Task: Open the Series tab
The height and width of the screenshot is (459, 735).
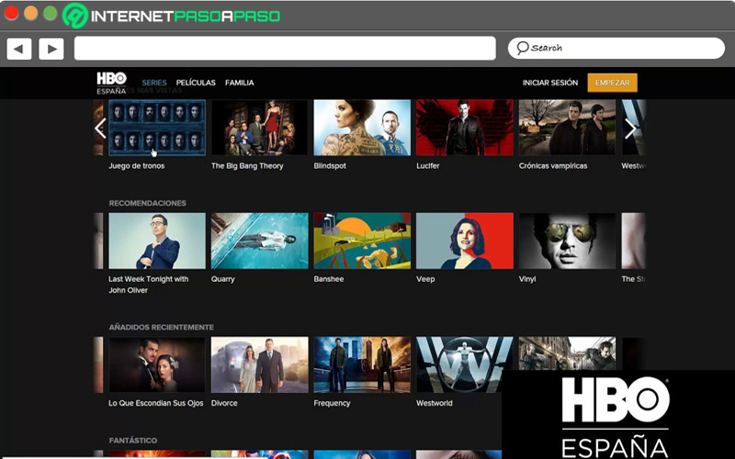Action: pyautogui.click(x=154, y=83)
